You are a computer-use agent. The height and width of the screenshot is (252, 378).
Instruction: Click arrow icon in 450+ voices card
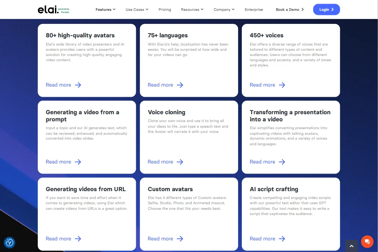point(282,85)
